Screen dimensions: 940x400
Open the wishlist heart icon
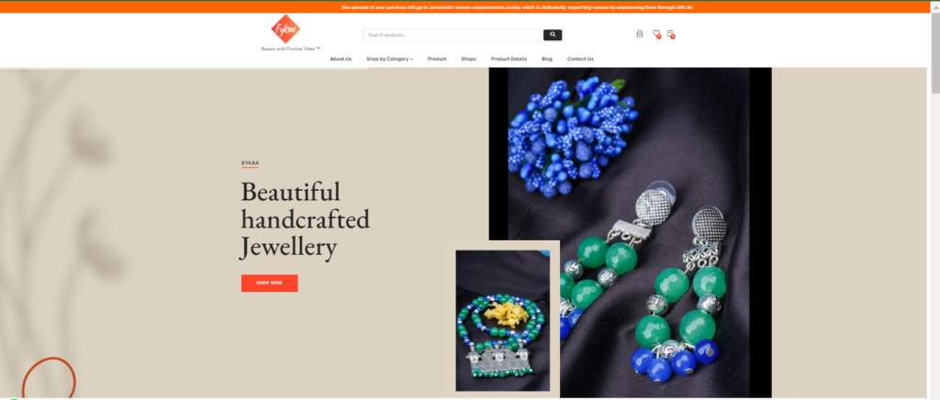pos(656,34)
